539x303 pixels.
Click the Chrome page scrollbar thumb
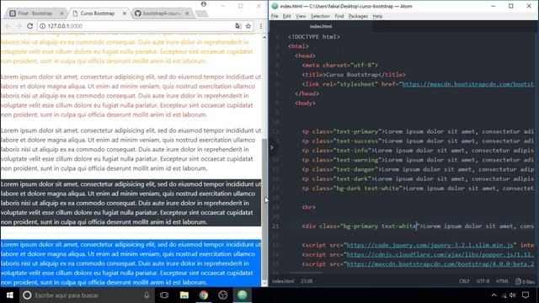click(x=264, y=210)
